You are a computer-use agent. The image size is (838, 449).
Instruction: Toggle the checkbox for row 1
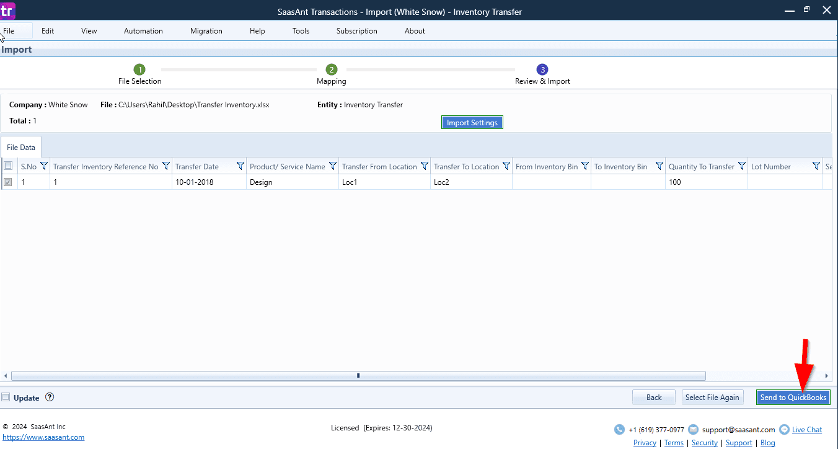click(x=8, y=182)
